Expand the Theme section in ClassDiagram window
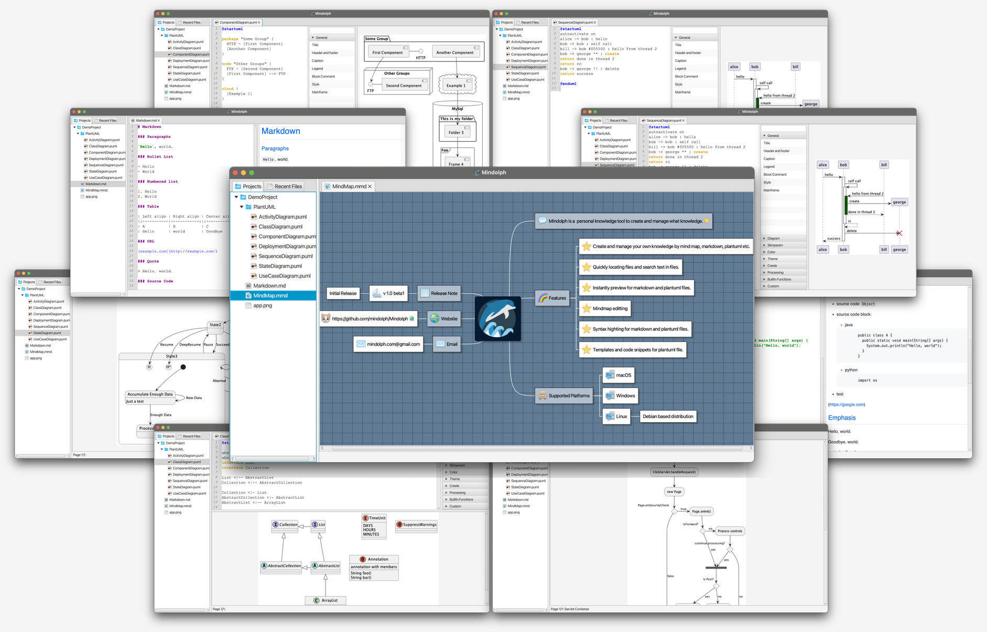The image size is (987, 632). pos(446,479)
